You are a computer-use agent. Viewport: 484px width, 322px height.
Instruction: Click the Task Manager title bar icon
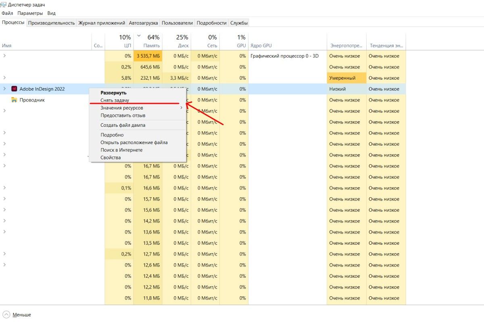pos(3,4)
